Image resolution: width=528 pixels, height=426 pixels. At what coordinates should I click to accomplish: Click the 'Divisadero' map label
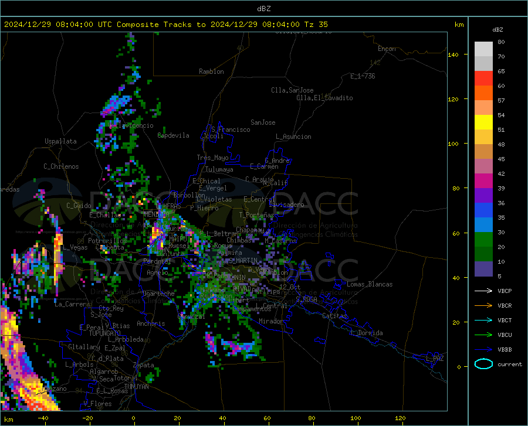286,205
